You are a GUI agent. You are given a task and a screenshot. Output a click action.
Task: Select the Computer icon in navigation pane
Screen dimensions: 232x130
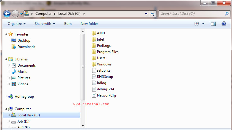click(x=11, y=109)
